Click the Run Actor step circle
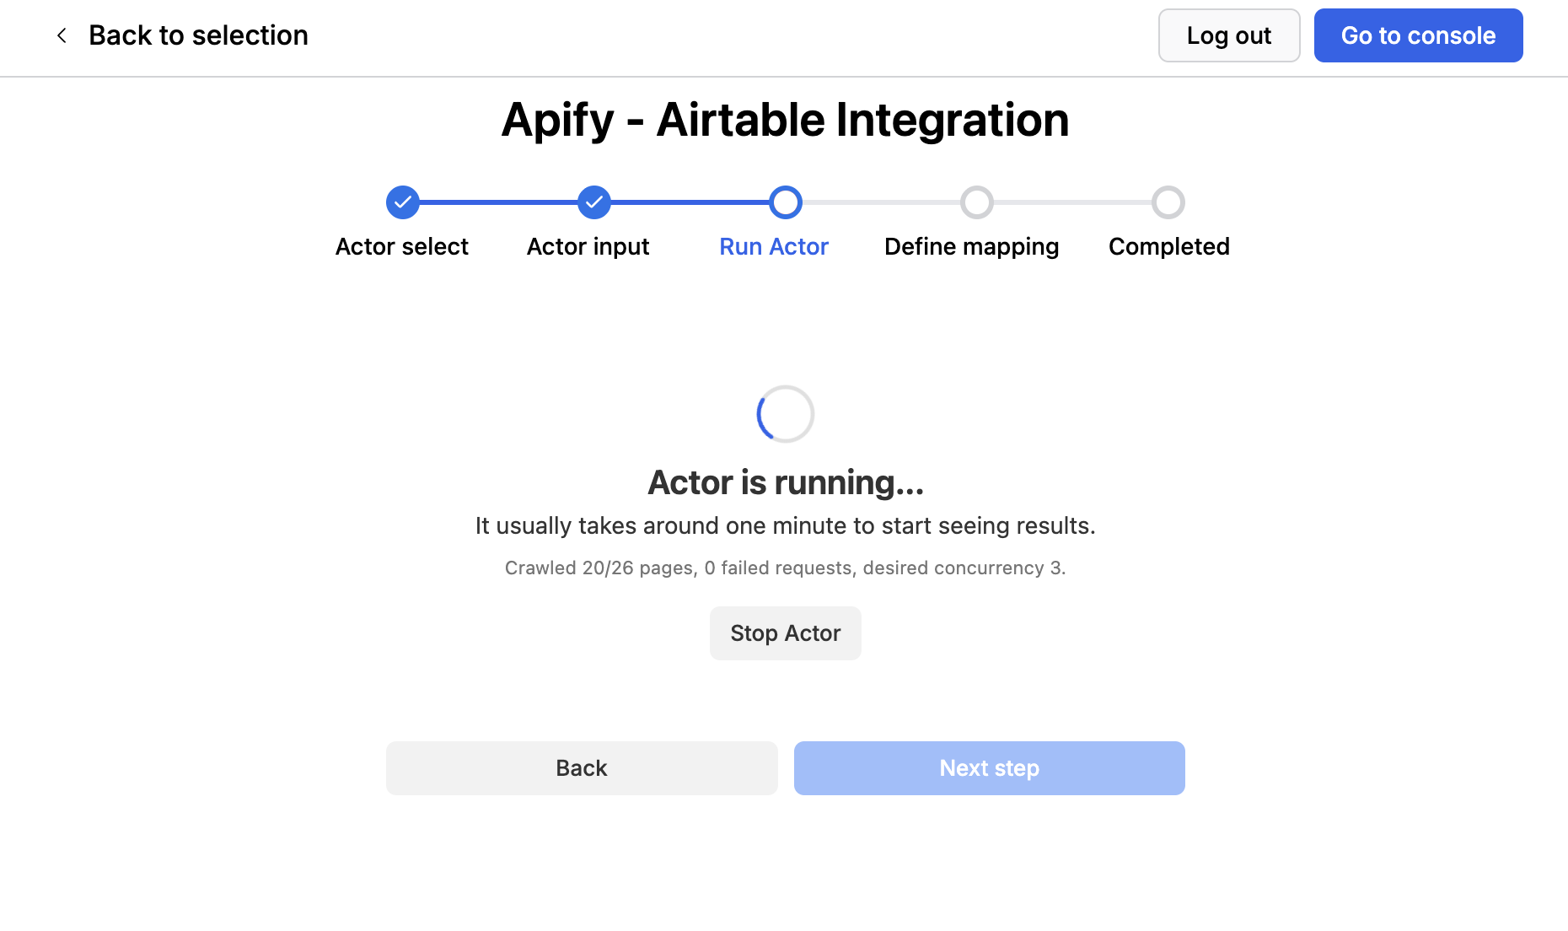Viewport: 1568px width, 931px height. [786, 202]
